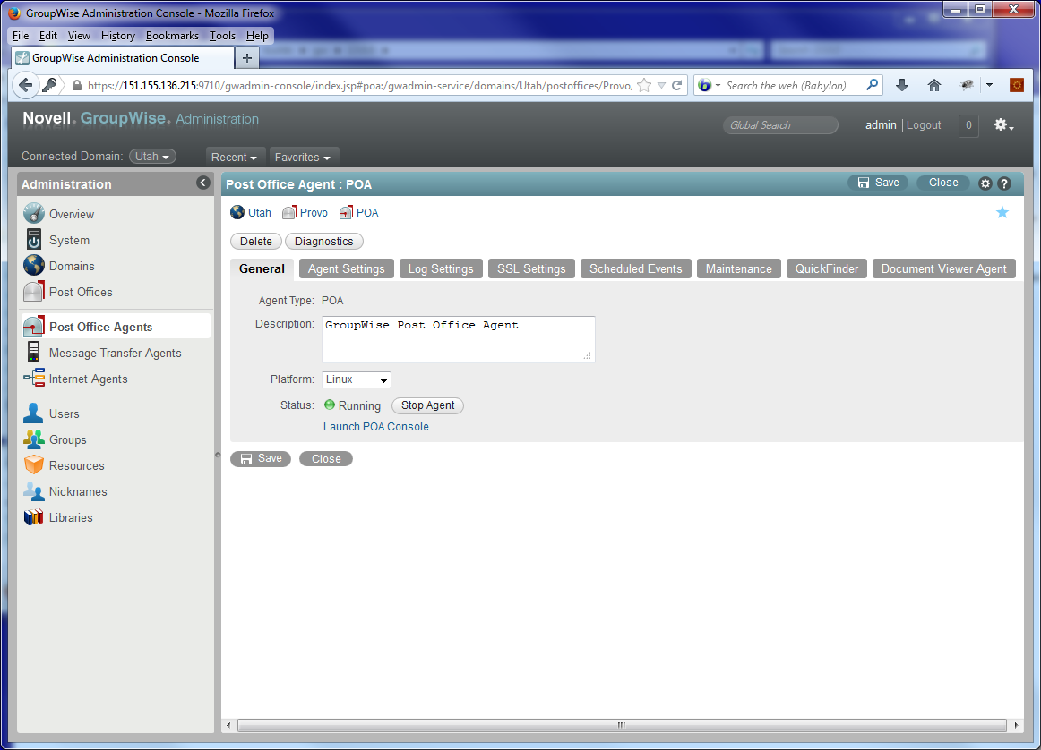Open the Firefox Bookmarks menu

tap(172, 36)
